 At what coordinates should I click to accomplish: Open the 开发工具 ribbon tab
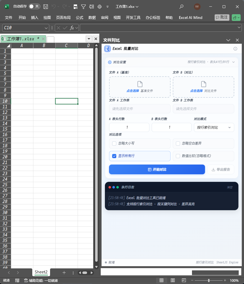133,18
